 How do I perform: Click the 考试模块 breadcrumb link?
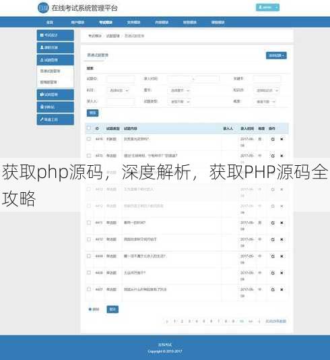pos(95,36)
